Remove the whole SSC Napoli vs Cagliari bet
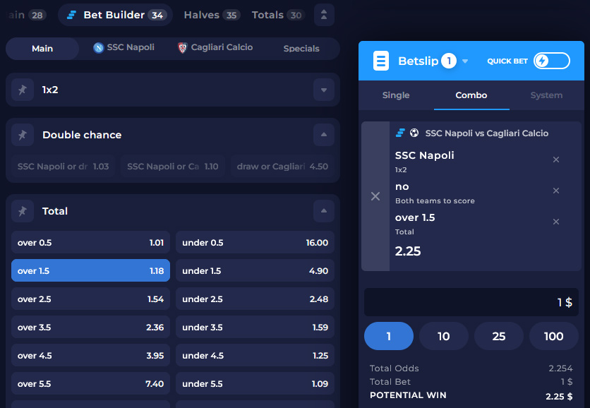 pyautogui.click(x=375, y=196)
